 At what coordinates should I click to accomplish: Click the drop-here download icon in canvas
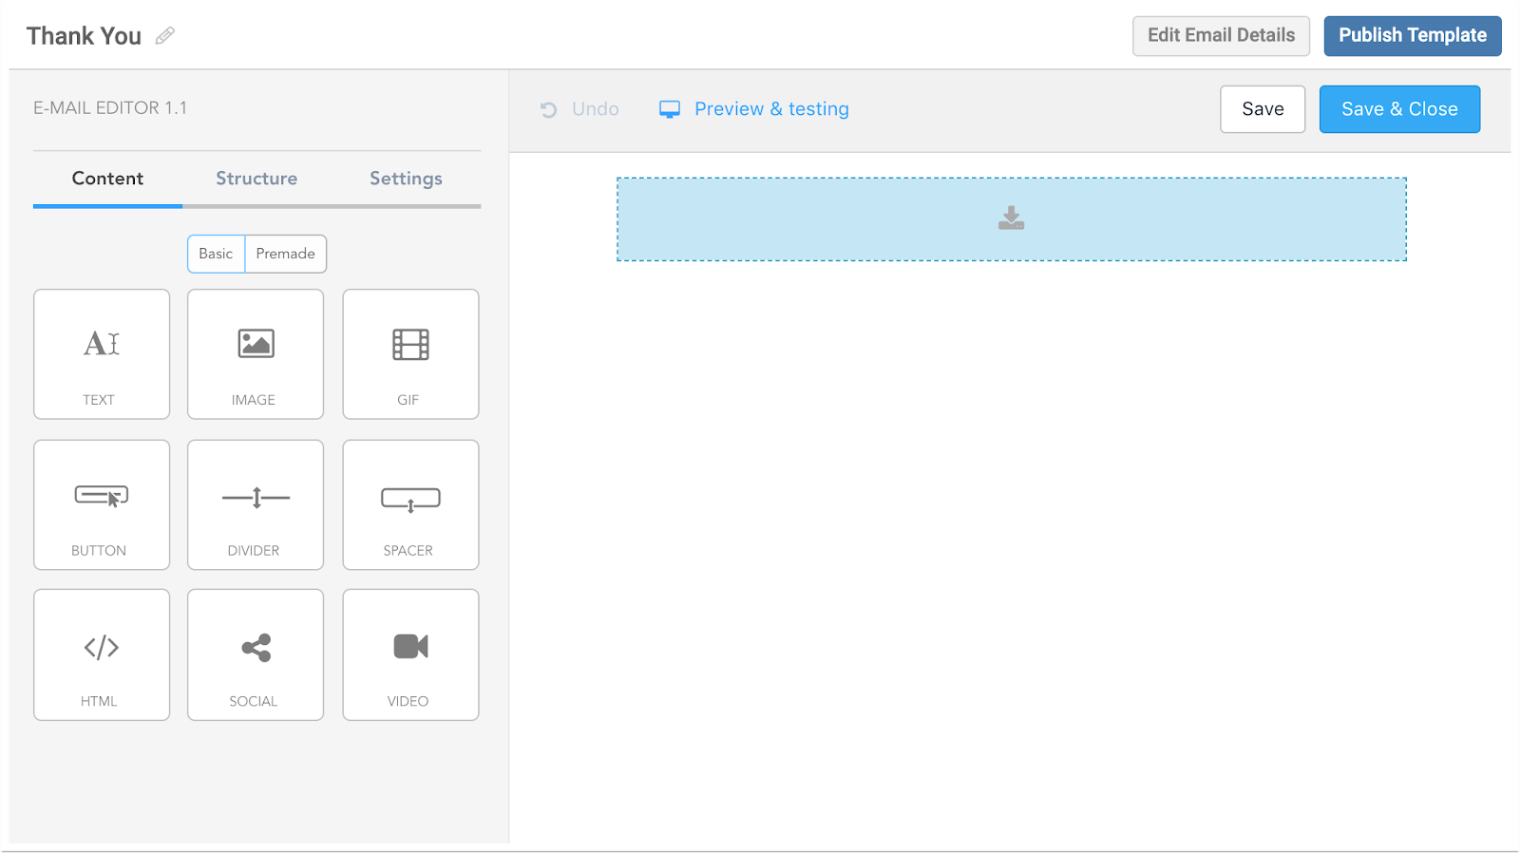(1012, 218)
